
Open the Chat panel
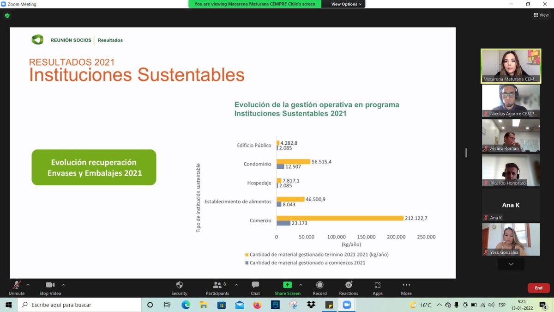(255, 288)
